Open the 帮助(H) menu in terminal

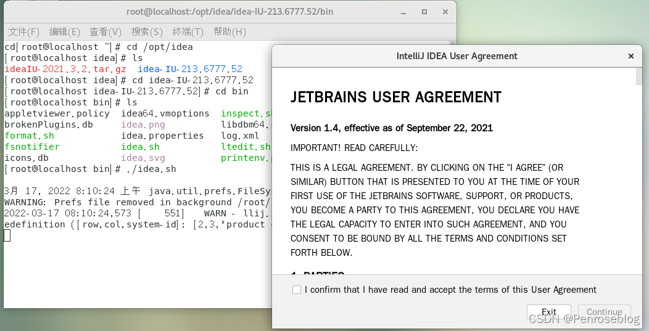(x=229, y=32)
